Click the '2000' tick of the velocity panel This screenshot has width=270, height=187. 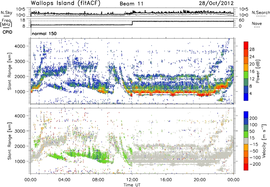[x=20, y=146]
